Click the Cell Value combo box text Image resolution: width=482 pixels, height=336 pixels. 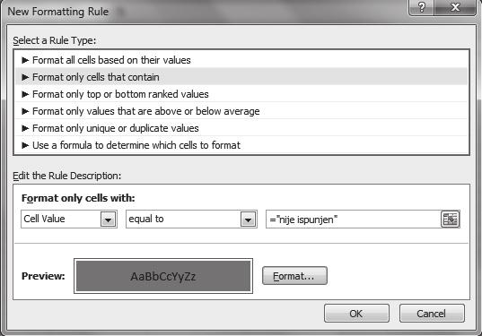point(44,219)
